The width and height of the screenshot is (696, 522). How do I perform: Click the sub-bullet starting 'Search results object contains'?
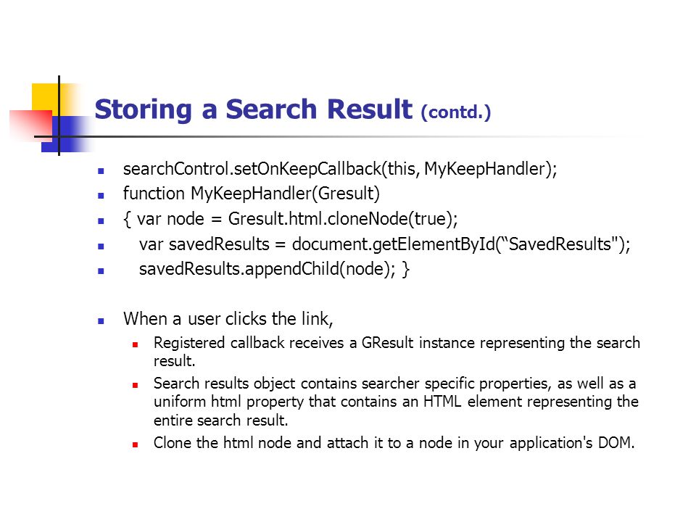396,401
